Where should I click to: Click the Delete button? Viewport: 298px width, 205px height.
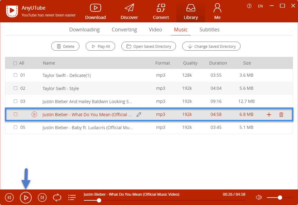click(x=65, y=46)
